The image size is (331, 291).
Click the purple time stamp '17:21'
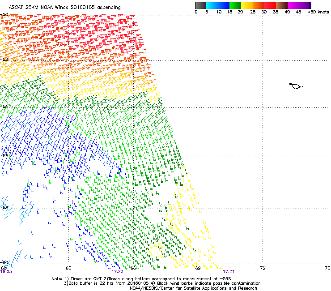[x=229, y=272]
